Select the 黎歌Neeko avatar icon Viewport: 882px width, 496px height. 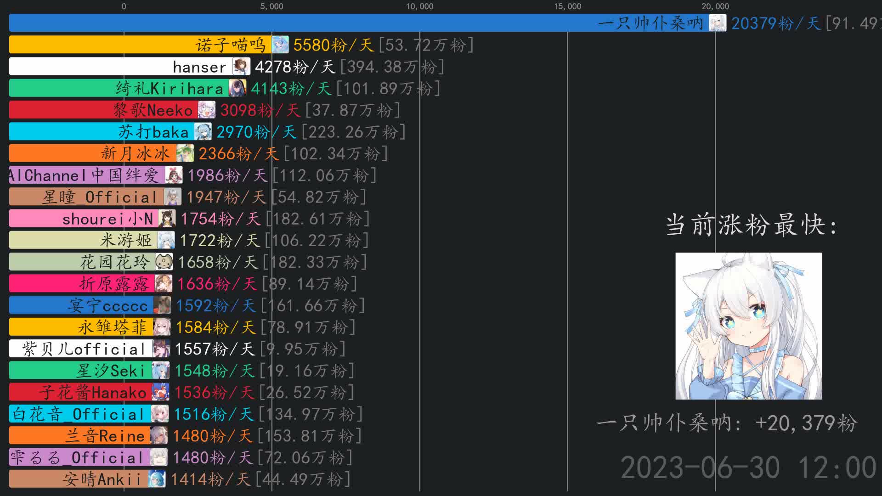(206, 110)
